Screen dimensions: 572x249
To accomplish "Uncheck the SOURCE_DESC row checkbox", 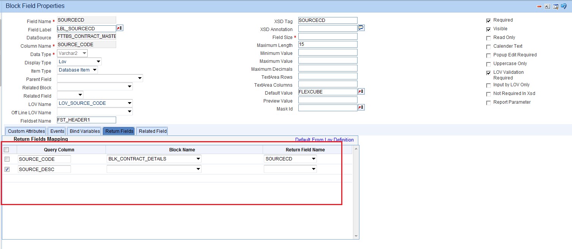I will point(7,170).
